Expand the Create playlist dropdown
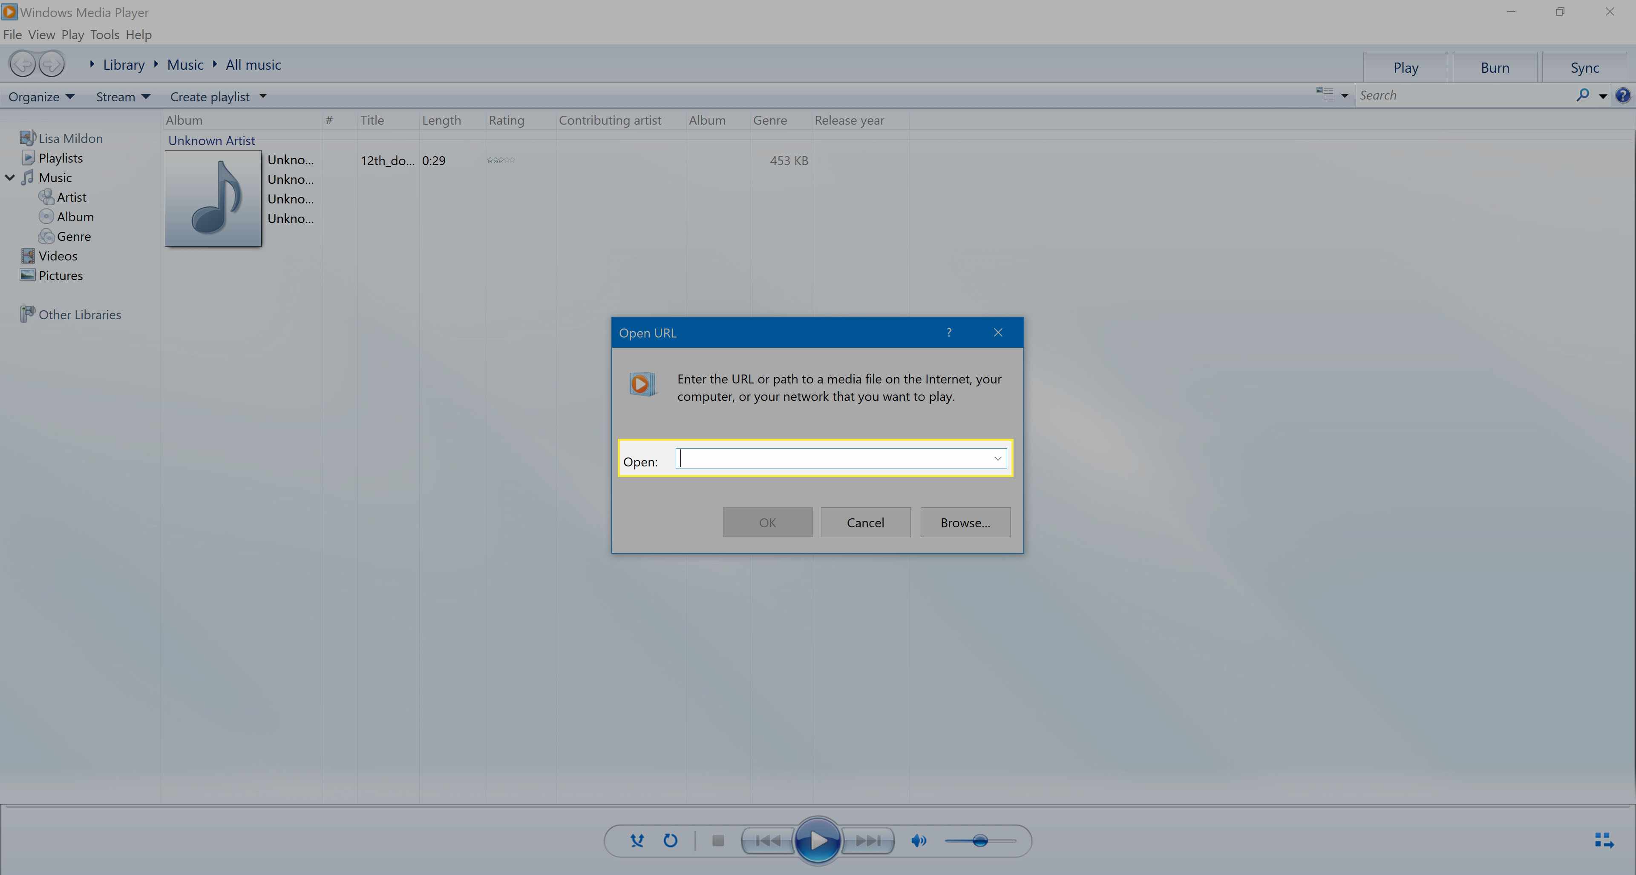The height and width of the screenshot is (875, 1636). tap(263, 96)
